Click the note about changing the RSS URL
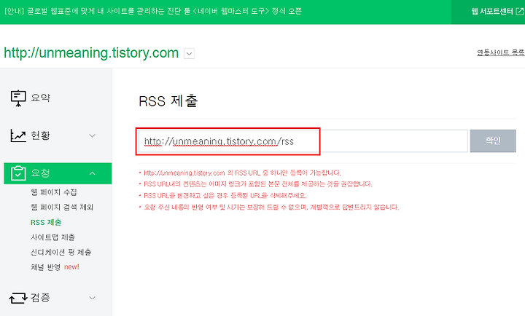Screen dimensions: 525x316 225,195
